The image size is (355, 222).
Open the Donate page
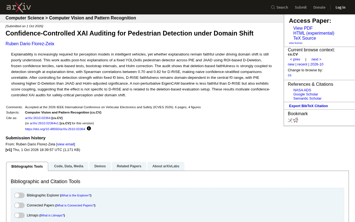pyautogui.click(x=319, y=7)
